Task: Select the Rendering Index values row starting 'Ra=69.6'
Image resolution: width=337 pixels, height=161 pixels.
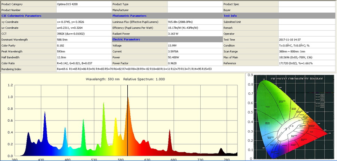Action: [135, 69]
